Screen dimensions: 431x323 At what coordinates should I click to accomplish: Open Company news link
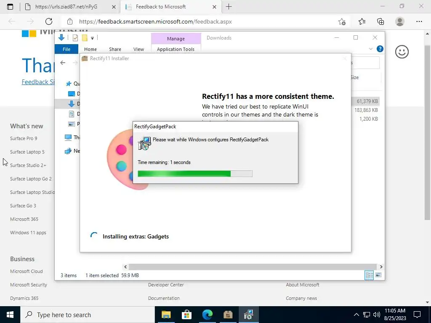pos(301,298)
